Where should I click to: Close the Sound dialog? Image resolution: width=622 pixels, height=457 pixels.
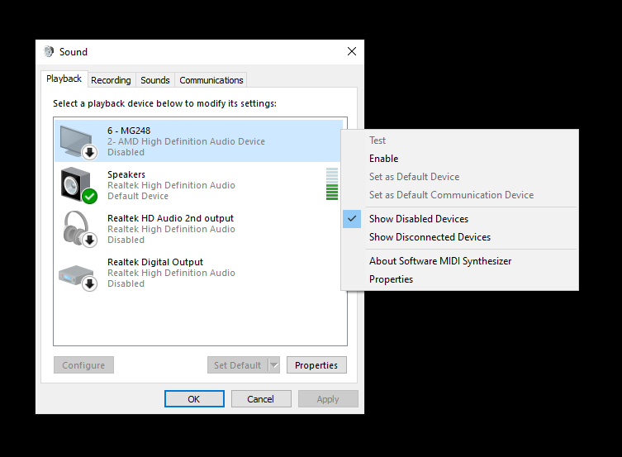tap(352, 51)
